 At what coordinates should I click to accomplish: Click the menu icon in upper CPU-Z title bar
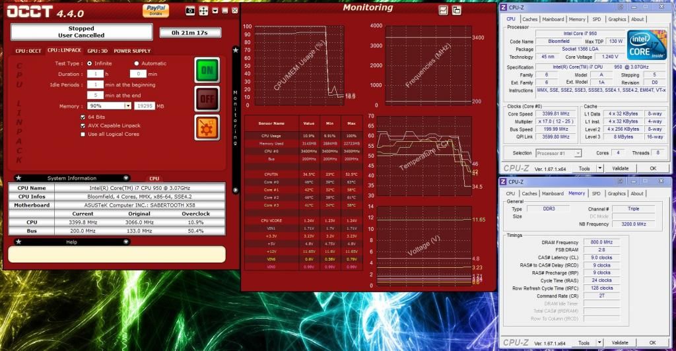point(621,7)
